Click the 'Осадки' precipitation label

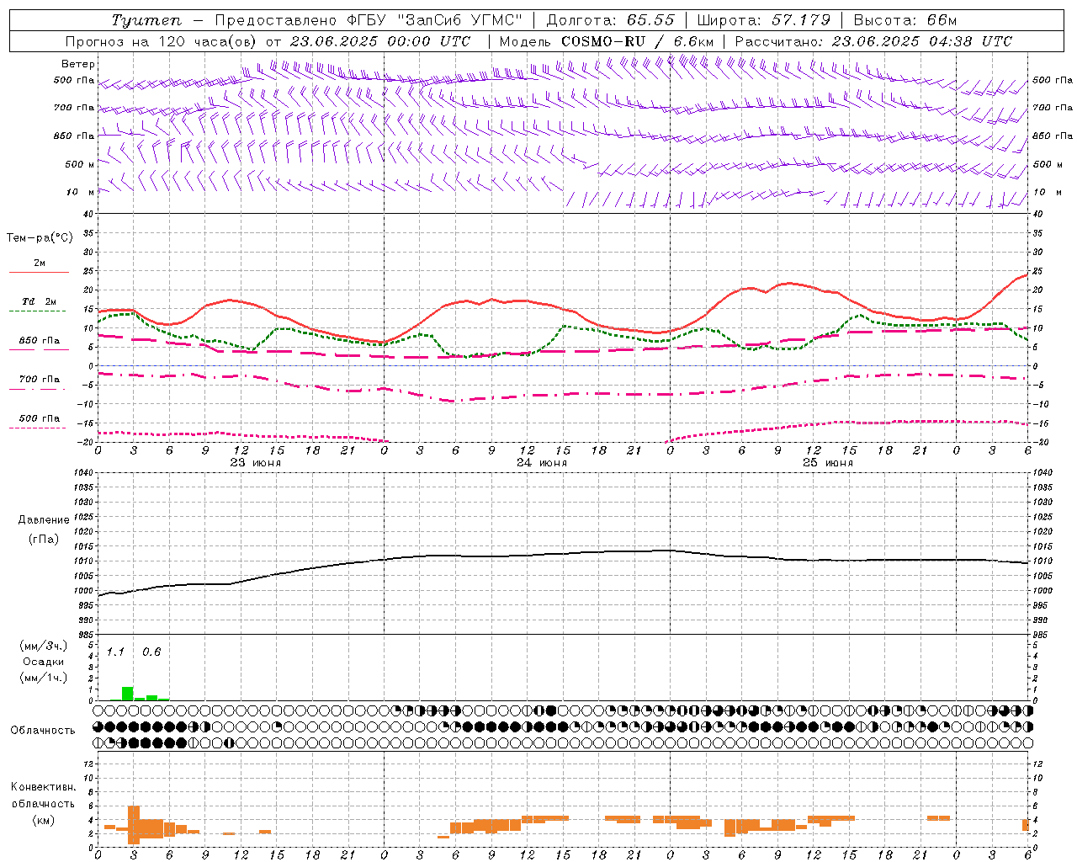[44, 662]
